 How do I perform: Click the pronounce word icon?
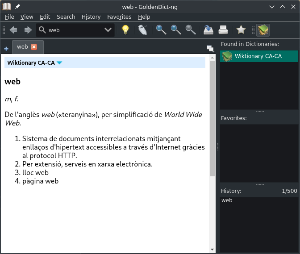[142, 30]
